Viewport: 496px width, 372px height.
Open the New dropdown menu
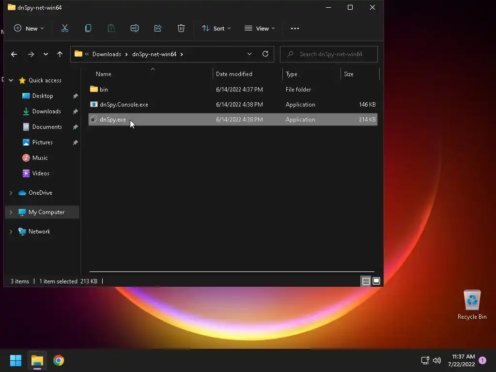click(29, 29)
